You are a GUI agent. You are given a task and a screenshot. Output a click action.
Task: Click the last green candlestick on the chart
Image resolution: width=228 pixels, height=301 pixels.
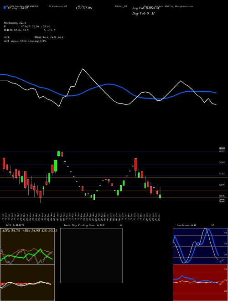tap(160, 196)
